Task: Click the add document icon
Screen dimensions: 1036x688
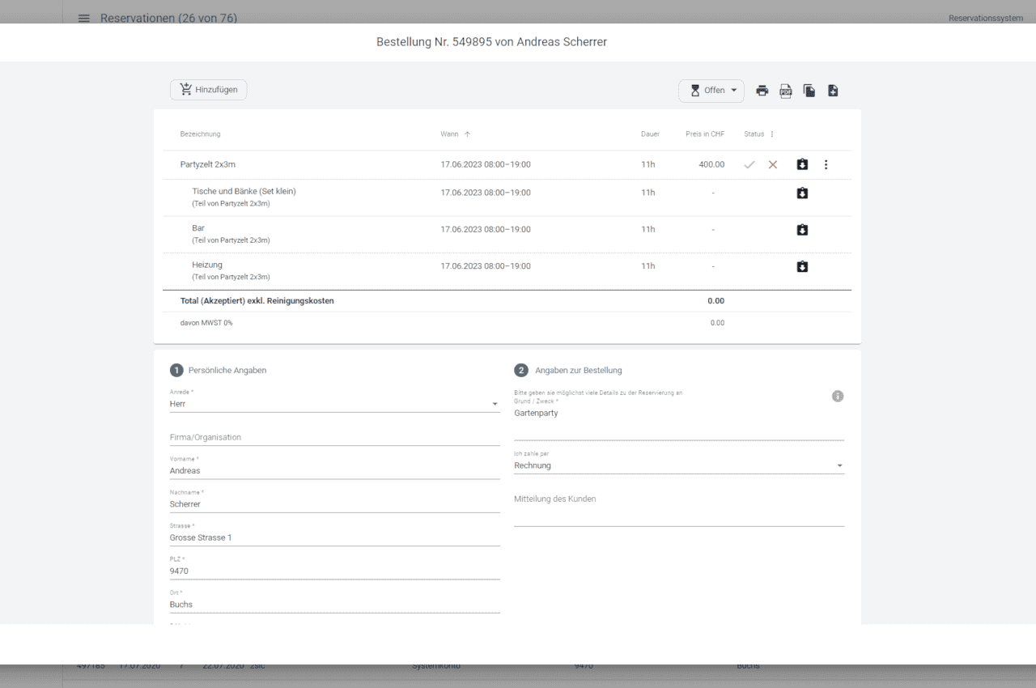Action: pyautogui.click(x=832, y=91)
